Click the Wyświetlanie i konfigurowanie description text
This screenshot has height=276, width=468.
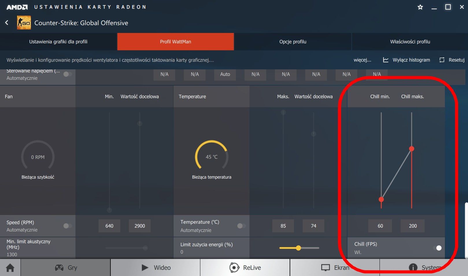[x=110, y=60]
